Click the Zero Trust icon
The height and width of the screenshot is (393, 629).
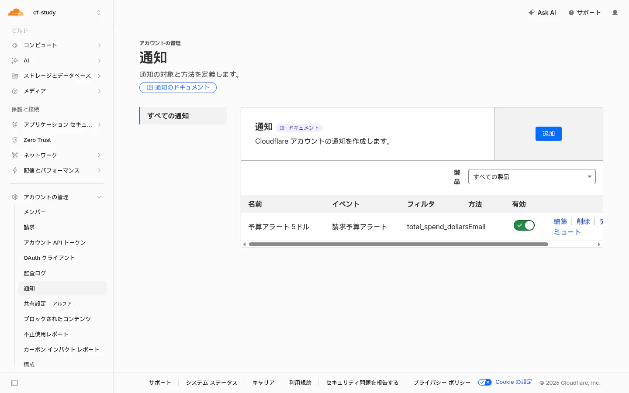15,140
